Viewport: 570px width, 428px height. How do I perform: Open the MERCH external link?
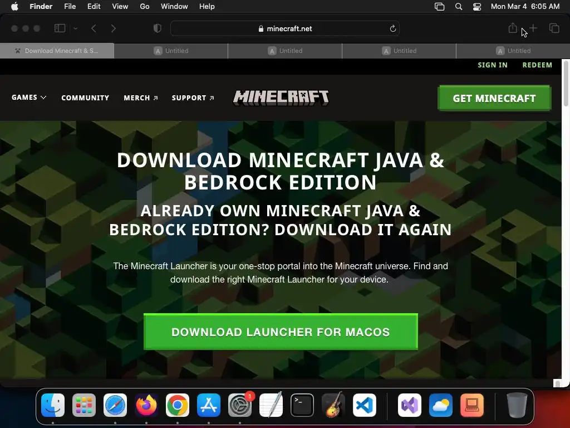click(x=140, y=98)
